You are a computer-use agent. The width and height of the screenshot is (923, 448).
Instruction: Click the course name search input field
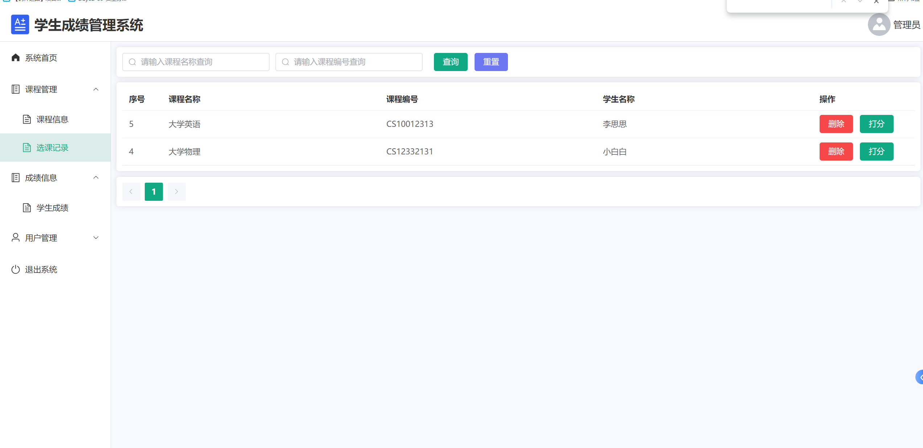click(196, 62)
